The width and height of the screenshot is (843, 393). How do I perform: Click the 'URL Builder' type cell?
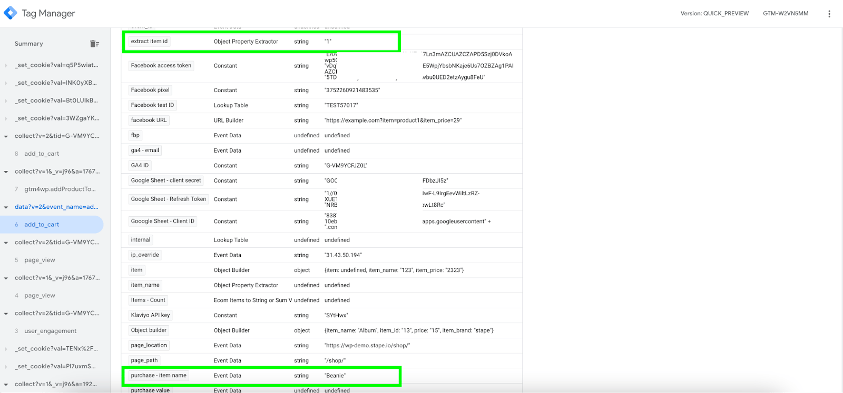(x=229, y=120)
